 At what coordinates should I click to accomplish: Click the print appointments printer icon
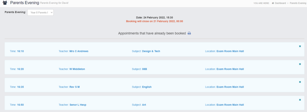tap(189, 33)
